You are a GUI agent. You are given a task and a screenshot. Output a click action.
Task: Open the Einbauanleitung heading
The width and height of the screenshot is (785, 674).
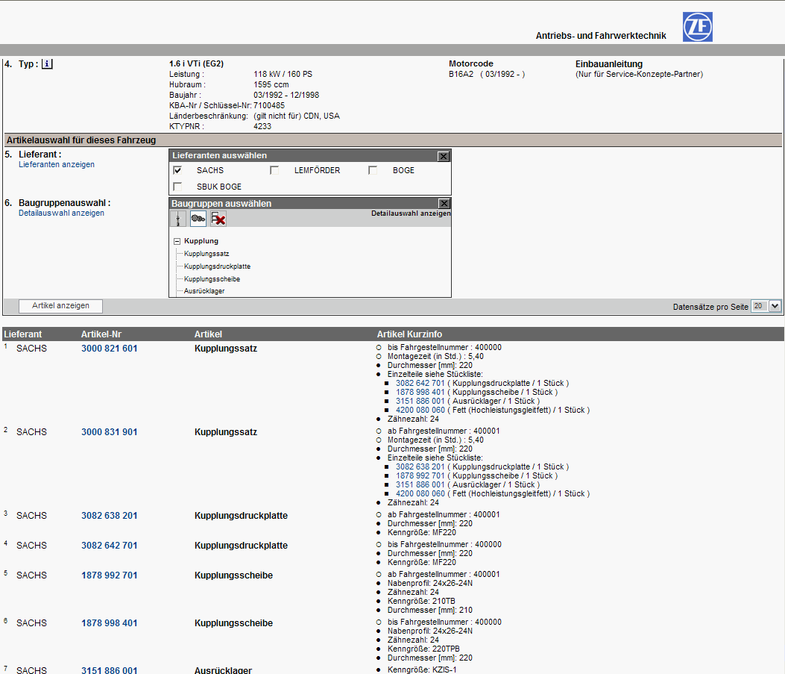point(609,64)
